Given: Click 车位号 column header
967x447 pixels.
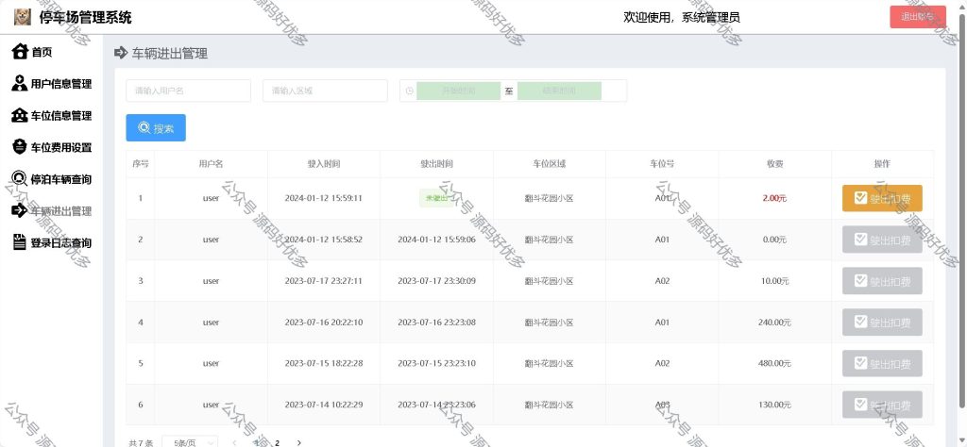Looking at the screenshot, I should point(662,164).
